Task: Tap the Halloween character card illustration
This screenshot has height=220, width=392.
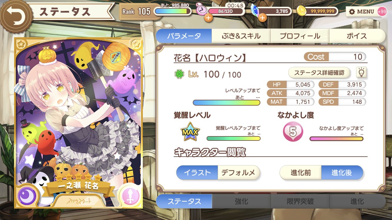Action: coord(78,122)
